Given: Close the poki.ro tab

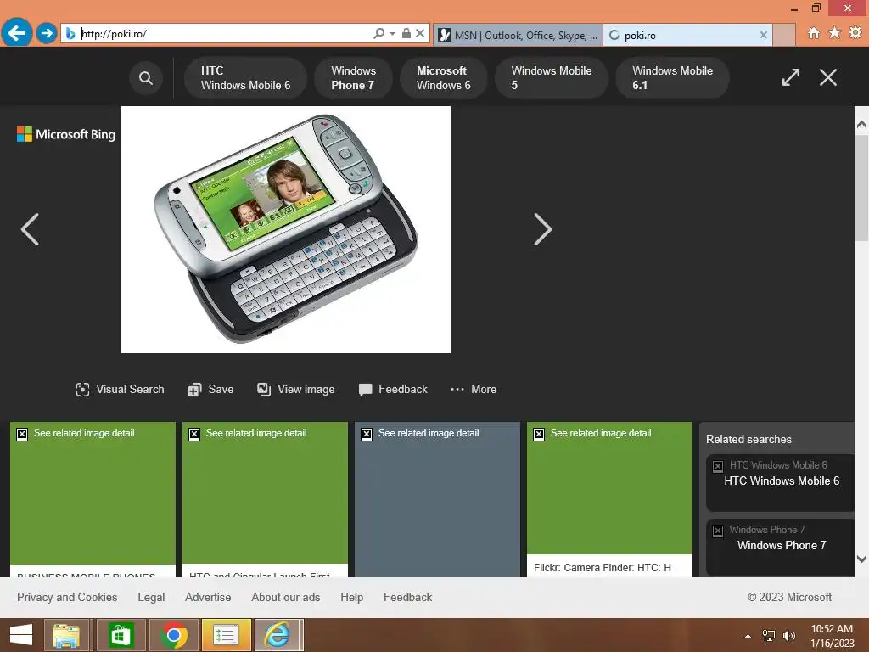Looking at the screenshot, I should (763, 35).
